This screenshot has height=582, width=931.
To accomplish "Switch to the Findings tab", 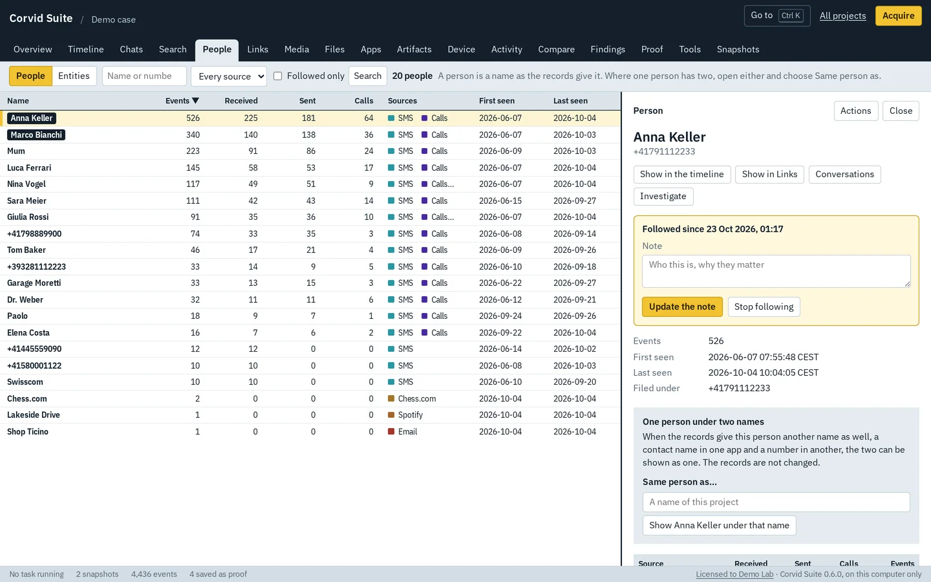I will click(607, 50).
